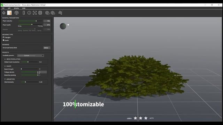Screen dimensions: 223x125
Task: Open the File menu
Action: point(3,8)
